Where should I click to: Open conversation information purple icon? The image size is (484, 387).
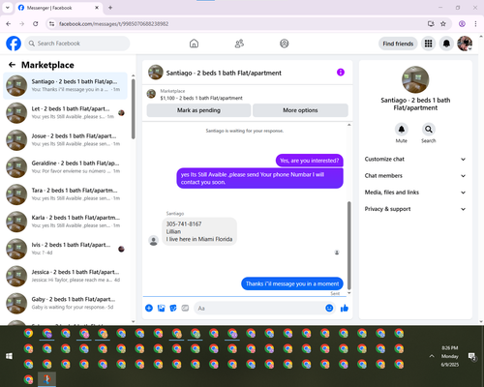[341, 73]
